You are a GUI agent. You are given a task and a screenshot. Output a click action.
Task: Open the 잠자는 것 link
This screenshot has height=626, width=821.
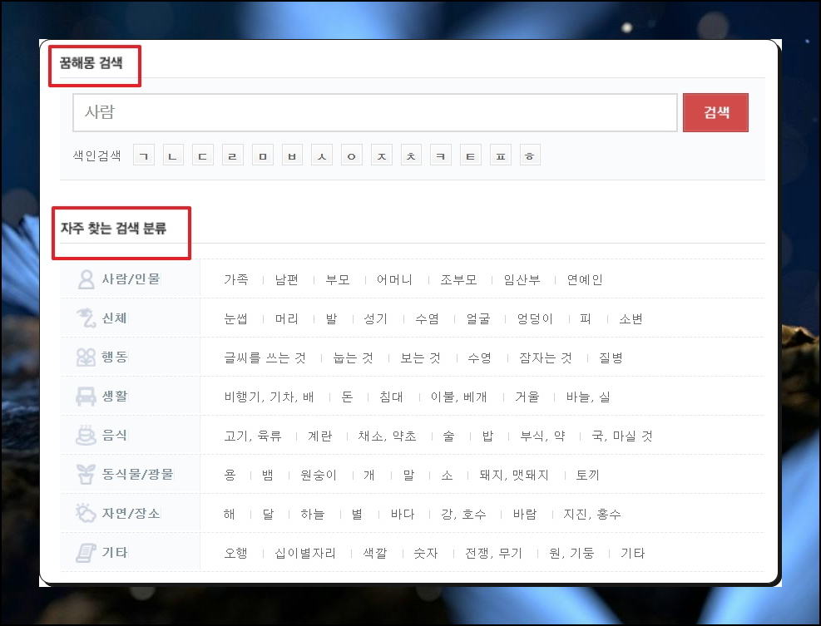pos(546,358)
